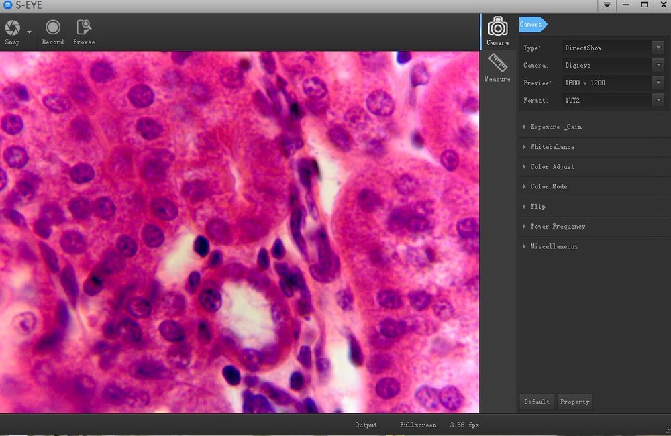
Task: Change Preview resolution 1600 x 1200
Action: pyautogui.click(x=658, y=83)
